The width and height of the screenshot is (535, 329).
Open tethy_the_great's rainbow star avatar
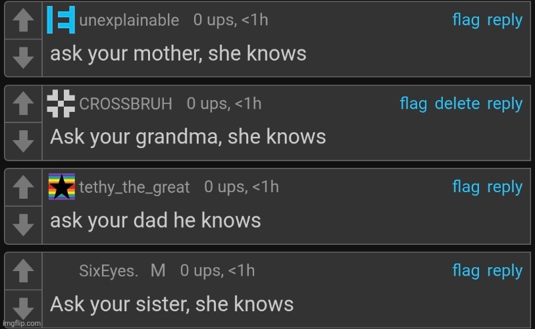pos(62,187)
